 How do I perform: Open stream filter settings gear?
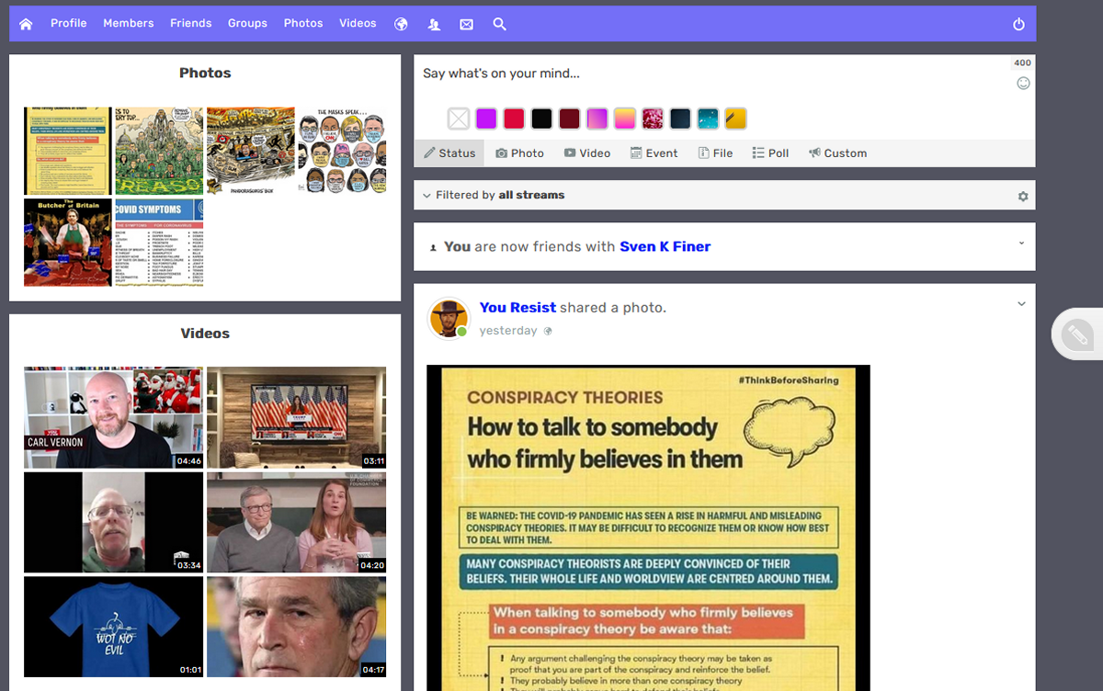(x=1023, y=196)
